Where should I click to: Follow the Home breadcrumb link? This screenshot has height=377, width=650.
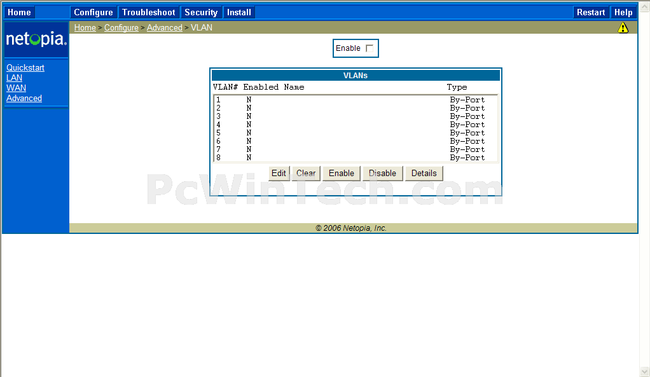pos(85,28)
